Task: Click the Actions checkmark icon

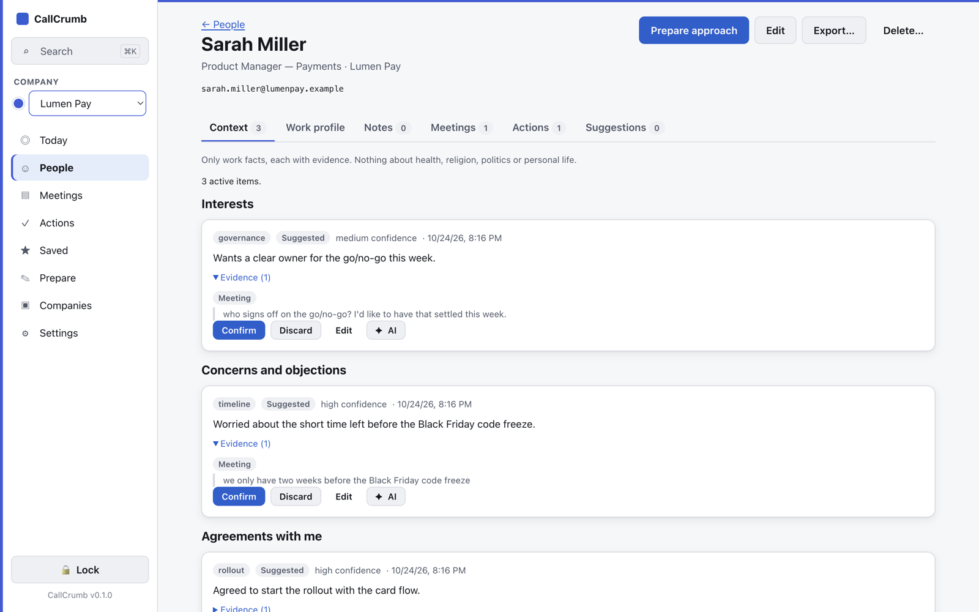Action: (x=25, y=223)
